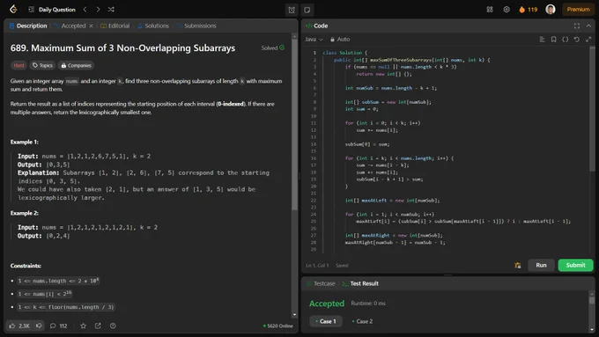This screenshot has width=599, height=337.
Task: Click the braces code snippet icon
Action: (565, 40)
